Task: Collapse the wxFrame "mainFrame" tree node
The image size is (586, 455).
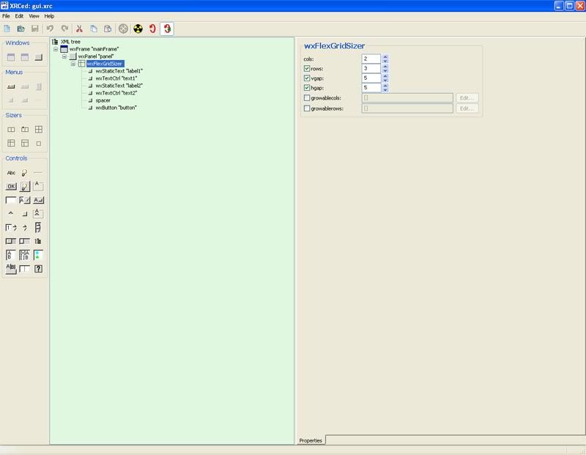Action: click(x=56, y=49)
